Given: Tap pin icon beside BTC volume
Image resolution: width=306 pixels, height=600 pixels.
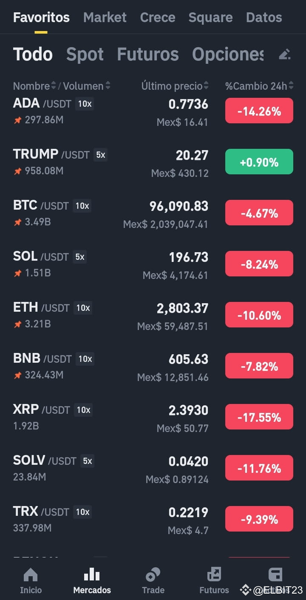Looking at the screenshot, I should point(17,222).
